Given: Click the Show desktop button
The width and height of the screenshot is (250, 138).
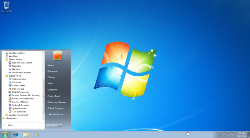Looking at the screenshot, I should (248, 135).
